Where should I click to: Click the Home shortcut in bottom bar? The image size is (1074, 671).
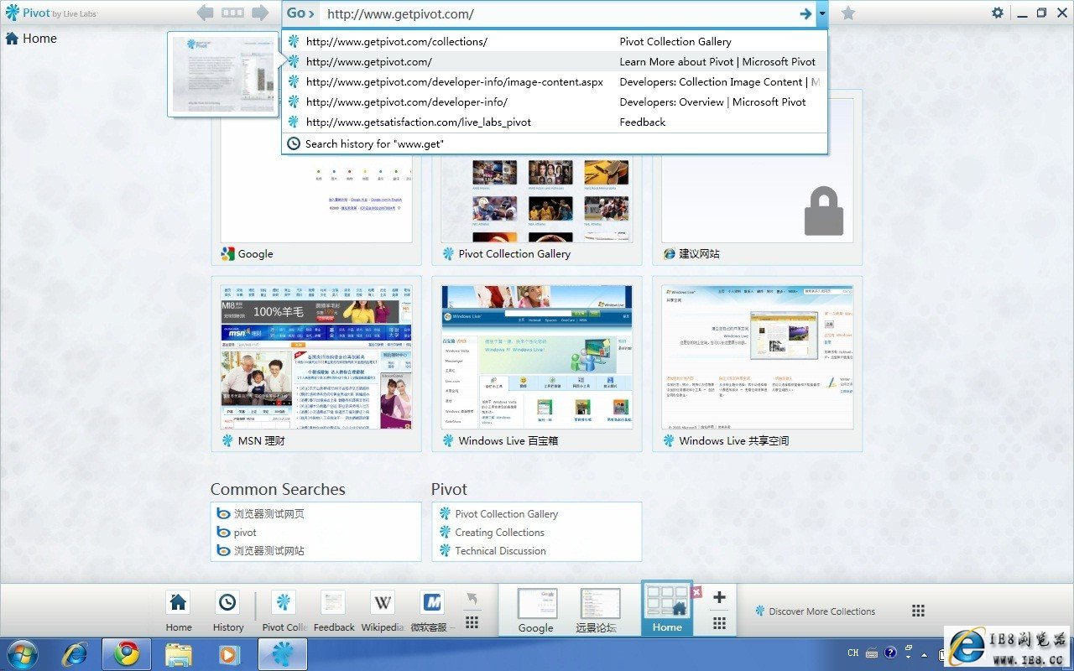click(x=178, y=611)
